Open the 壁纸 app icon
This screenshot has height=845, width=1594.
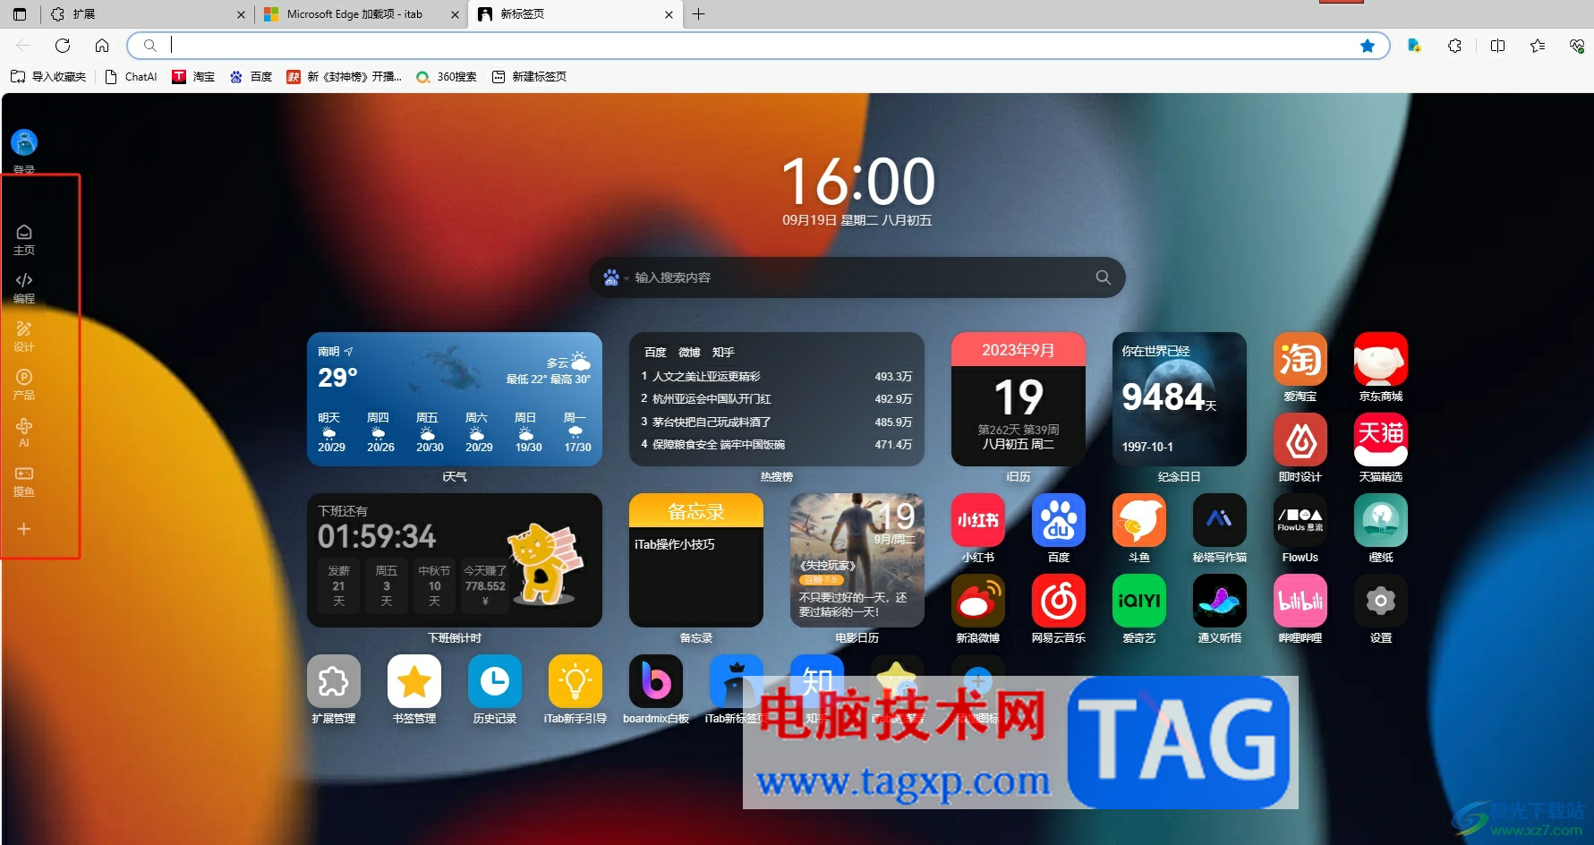[x=1380, y=520]
